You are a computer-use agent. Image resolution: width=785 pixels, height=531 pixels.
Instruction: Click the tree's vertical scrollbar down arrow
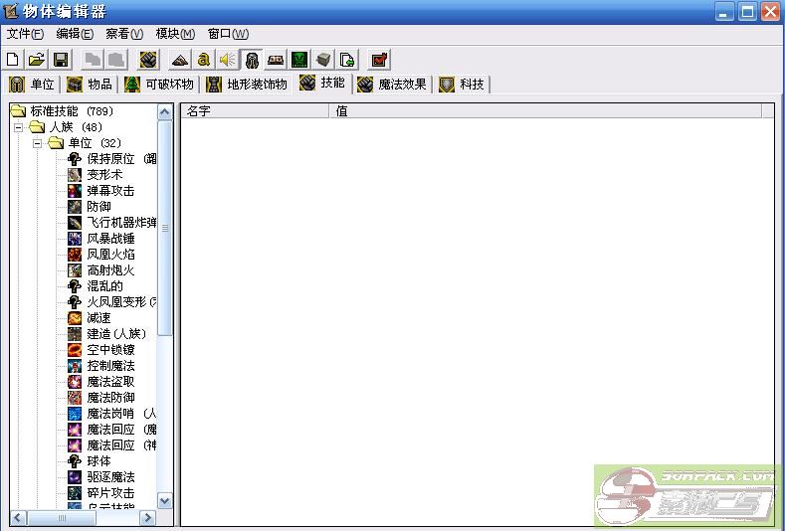(x=165, y=501)
